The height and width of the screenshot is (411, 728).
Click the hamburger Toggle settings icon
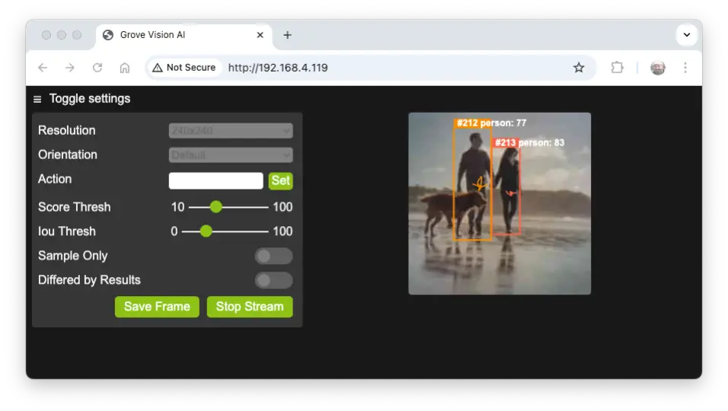click(37, 99)
